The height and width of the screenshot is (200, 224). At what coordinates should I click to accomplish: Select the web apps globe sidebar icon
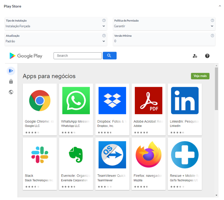point(11,92)
